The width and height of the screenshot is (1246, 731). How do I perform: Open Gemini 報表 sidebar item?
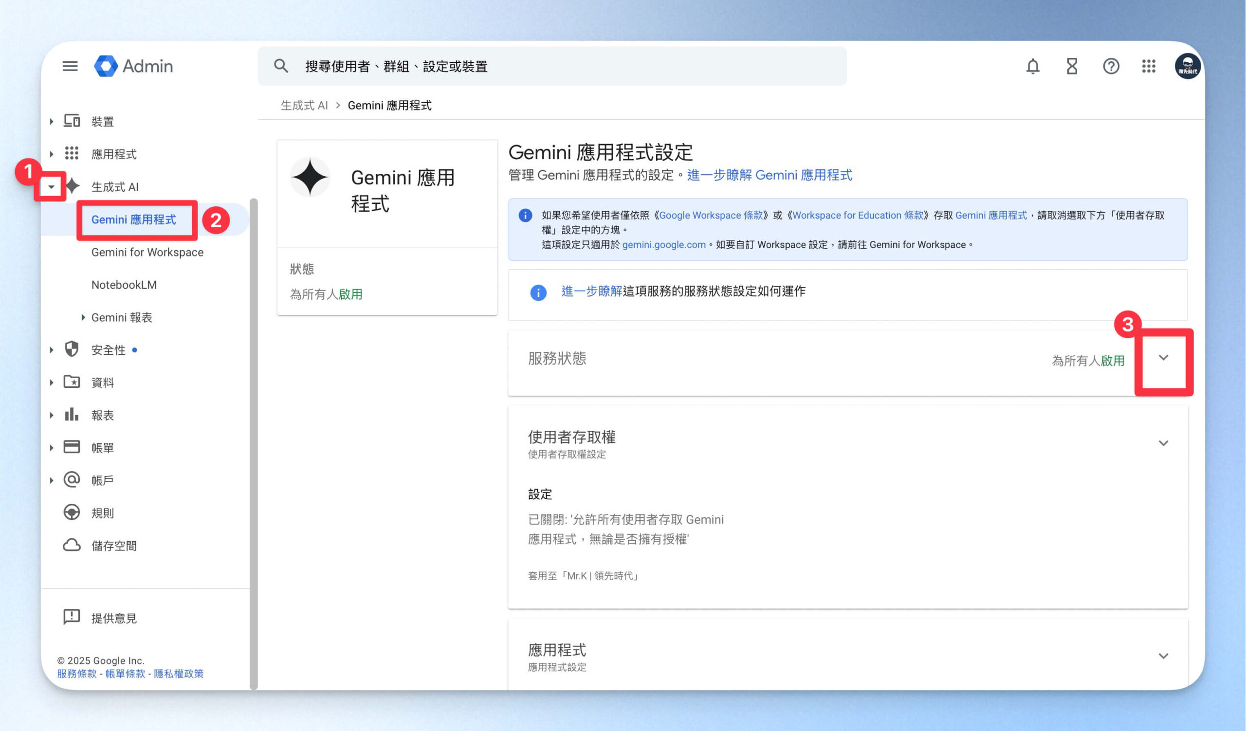122,317
